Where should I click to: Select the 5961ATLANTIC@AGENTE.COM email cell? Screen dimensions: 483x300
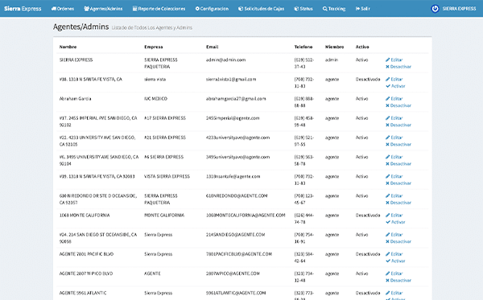coord(236,293)
